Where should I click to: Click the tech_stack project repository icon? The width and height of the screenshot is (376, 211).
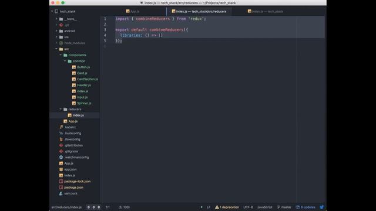[x=56, y=11]
